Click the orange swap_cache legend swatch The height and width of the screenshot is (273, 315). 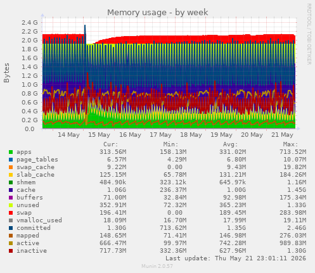pos(11,167)
